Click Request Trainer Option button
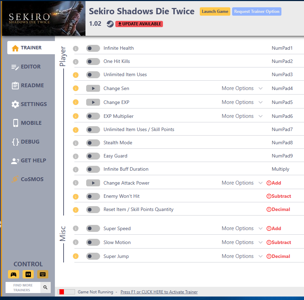 point(256,11)
